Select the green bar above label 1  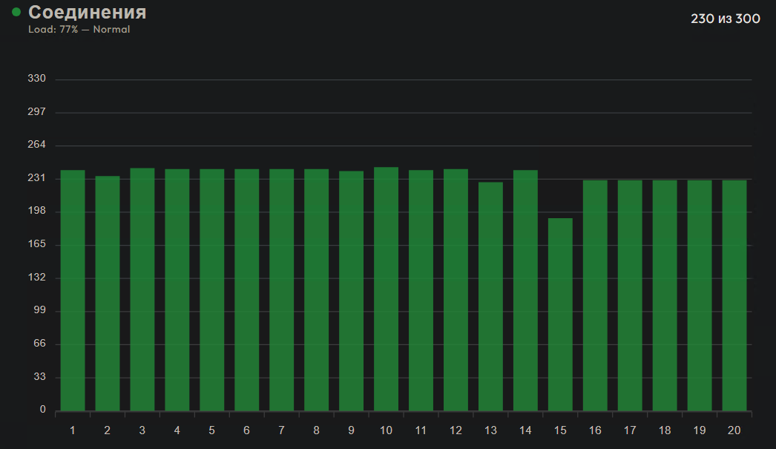(x=73, y=291)
